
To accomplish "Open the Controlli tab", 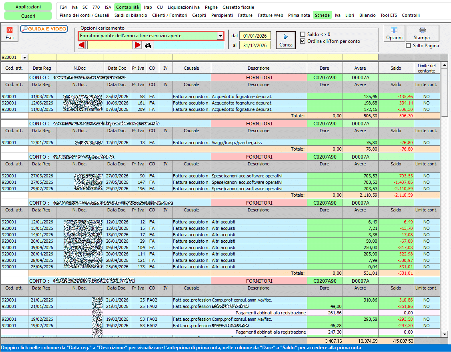I will click(x=411, y=15).
